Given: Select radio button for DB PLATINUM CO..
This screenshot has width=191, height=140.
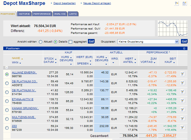Looking at the screenshot, I should [7, 83].
